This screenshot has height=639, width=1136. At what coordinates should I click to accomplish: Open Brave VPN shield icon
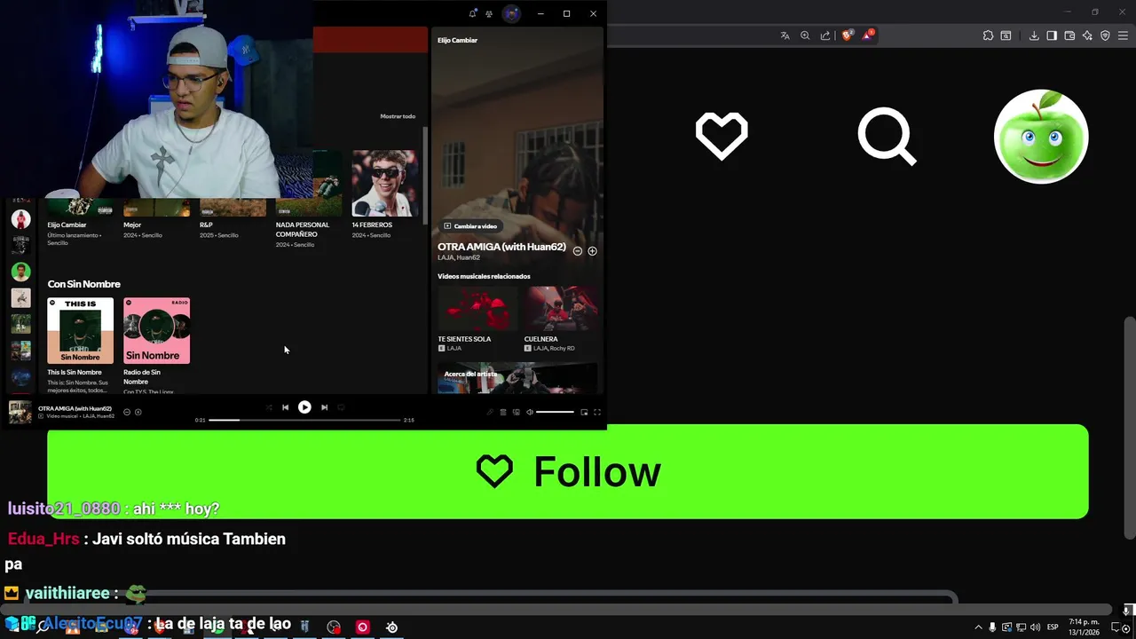tap(1105, 35)
